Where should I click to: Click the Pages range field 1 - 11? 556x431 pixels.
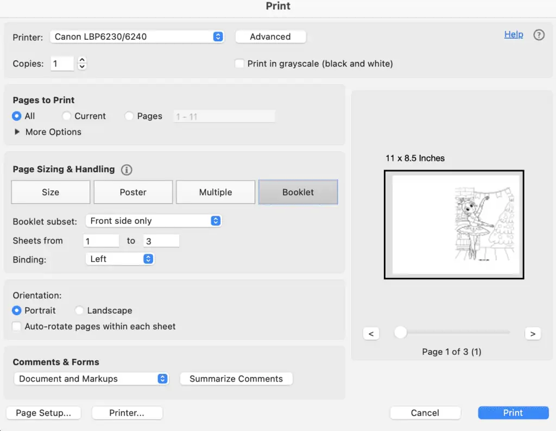[224, 116]
